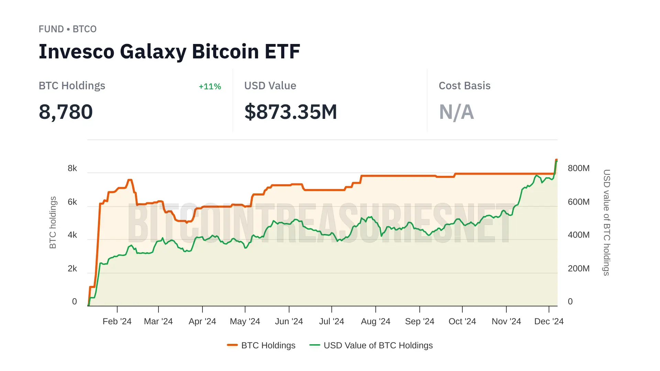Click the Sep '24 axis tick label
This screenshot has height=371, width=660.
point(419,322)
